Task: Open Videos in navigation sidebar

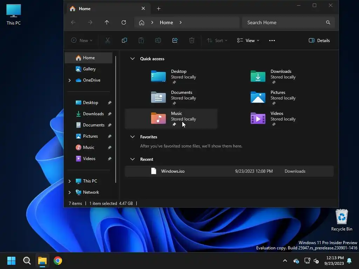Action: tap(89, 159)
